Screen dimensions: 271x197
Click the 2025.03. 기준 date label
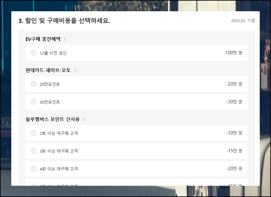(243, 21)
